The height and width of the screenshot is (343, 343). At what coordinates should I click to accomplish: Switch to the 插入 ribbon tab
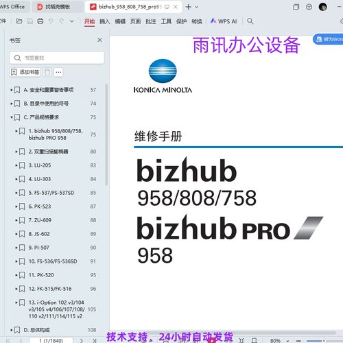coord(105,21)
